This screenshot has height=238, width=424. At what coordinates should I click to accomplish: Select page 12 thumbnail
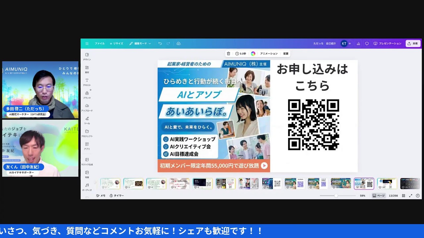coord(341,183)
